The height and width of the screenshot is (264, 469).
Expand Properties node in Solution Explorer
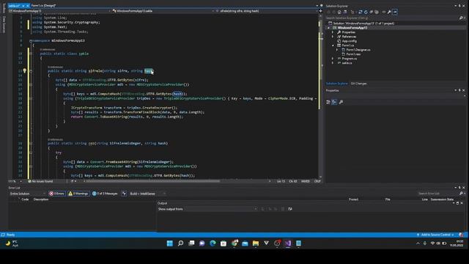pyautogui.click(x=333, y=32)
